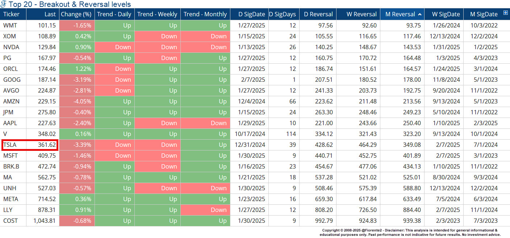The height and width of the screenshot is (238, 510).
Task: Sort by W SigDate column header
Action: (444, 14)
